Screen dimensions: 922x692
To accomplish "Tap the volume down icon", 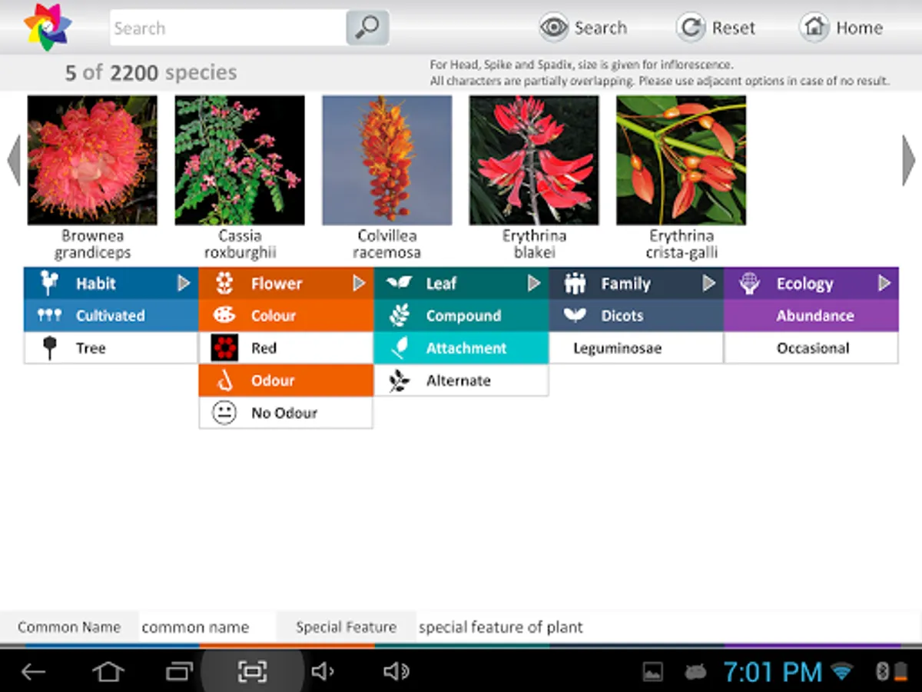I will pos(323,672).
